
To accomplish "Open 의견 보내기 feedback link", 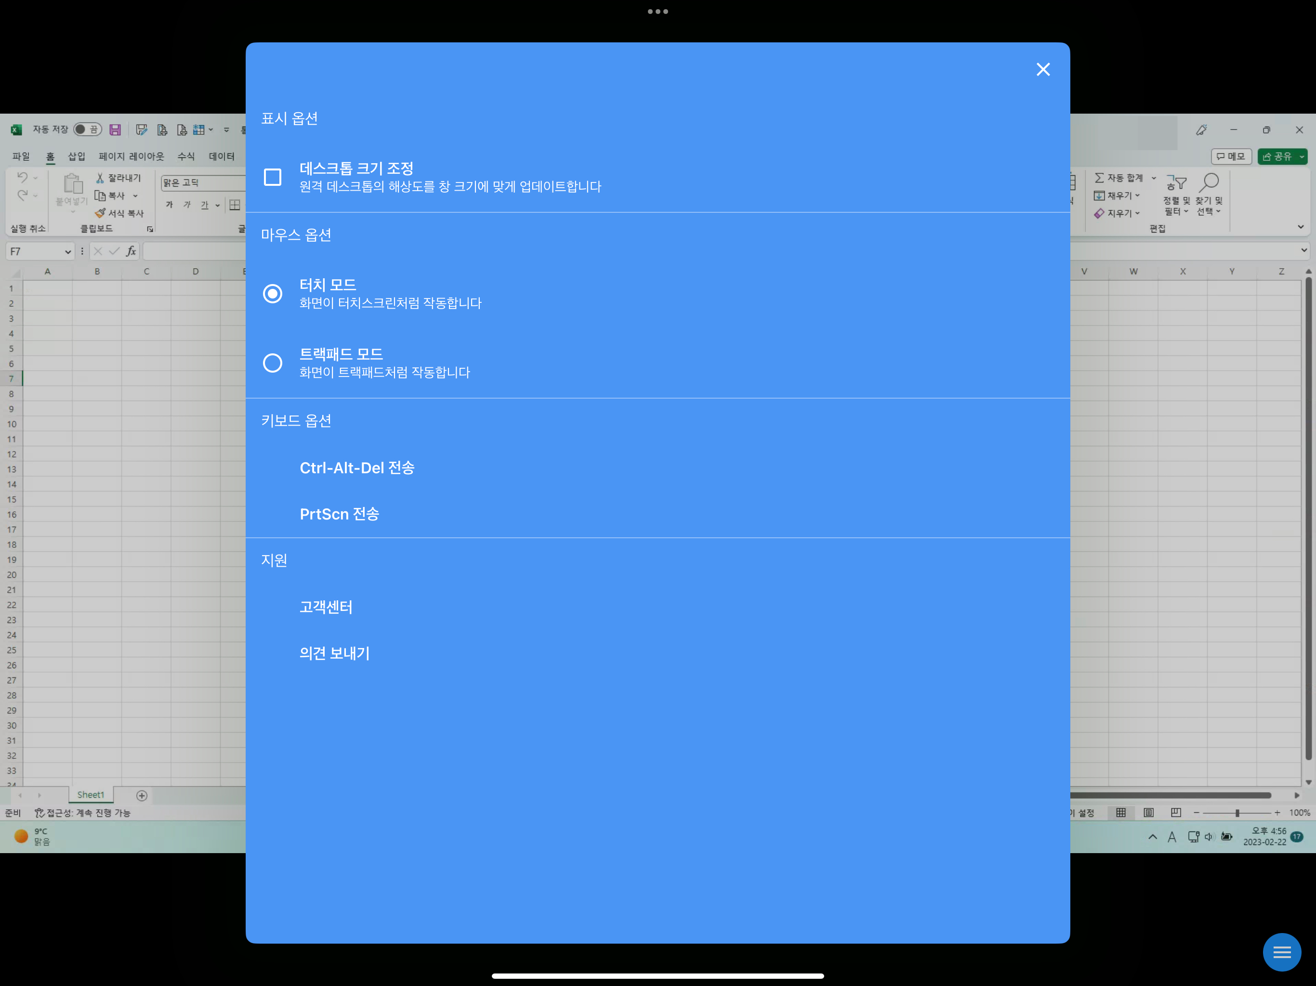I will click(x=334, y=653).
